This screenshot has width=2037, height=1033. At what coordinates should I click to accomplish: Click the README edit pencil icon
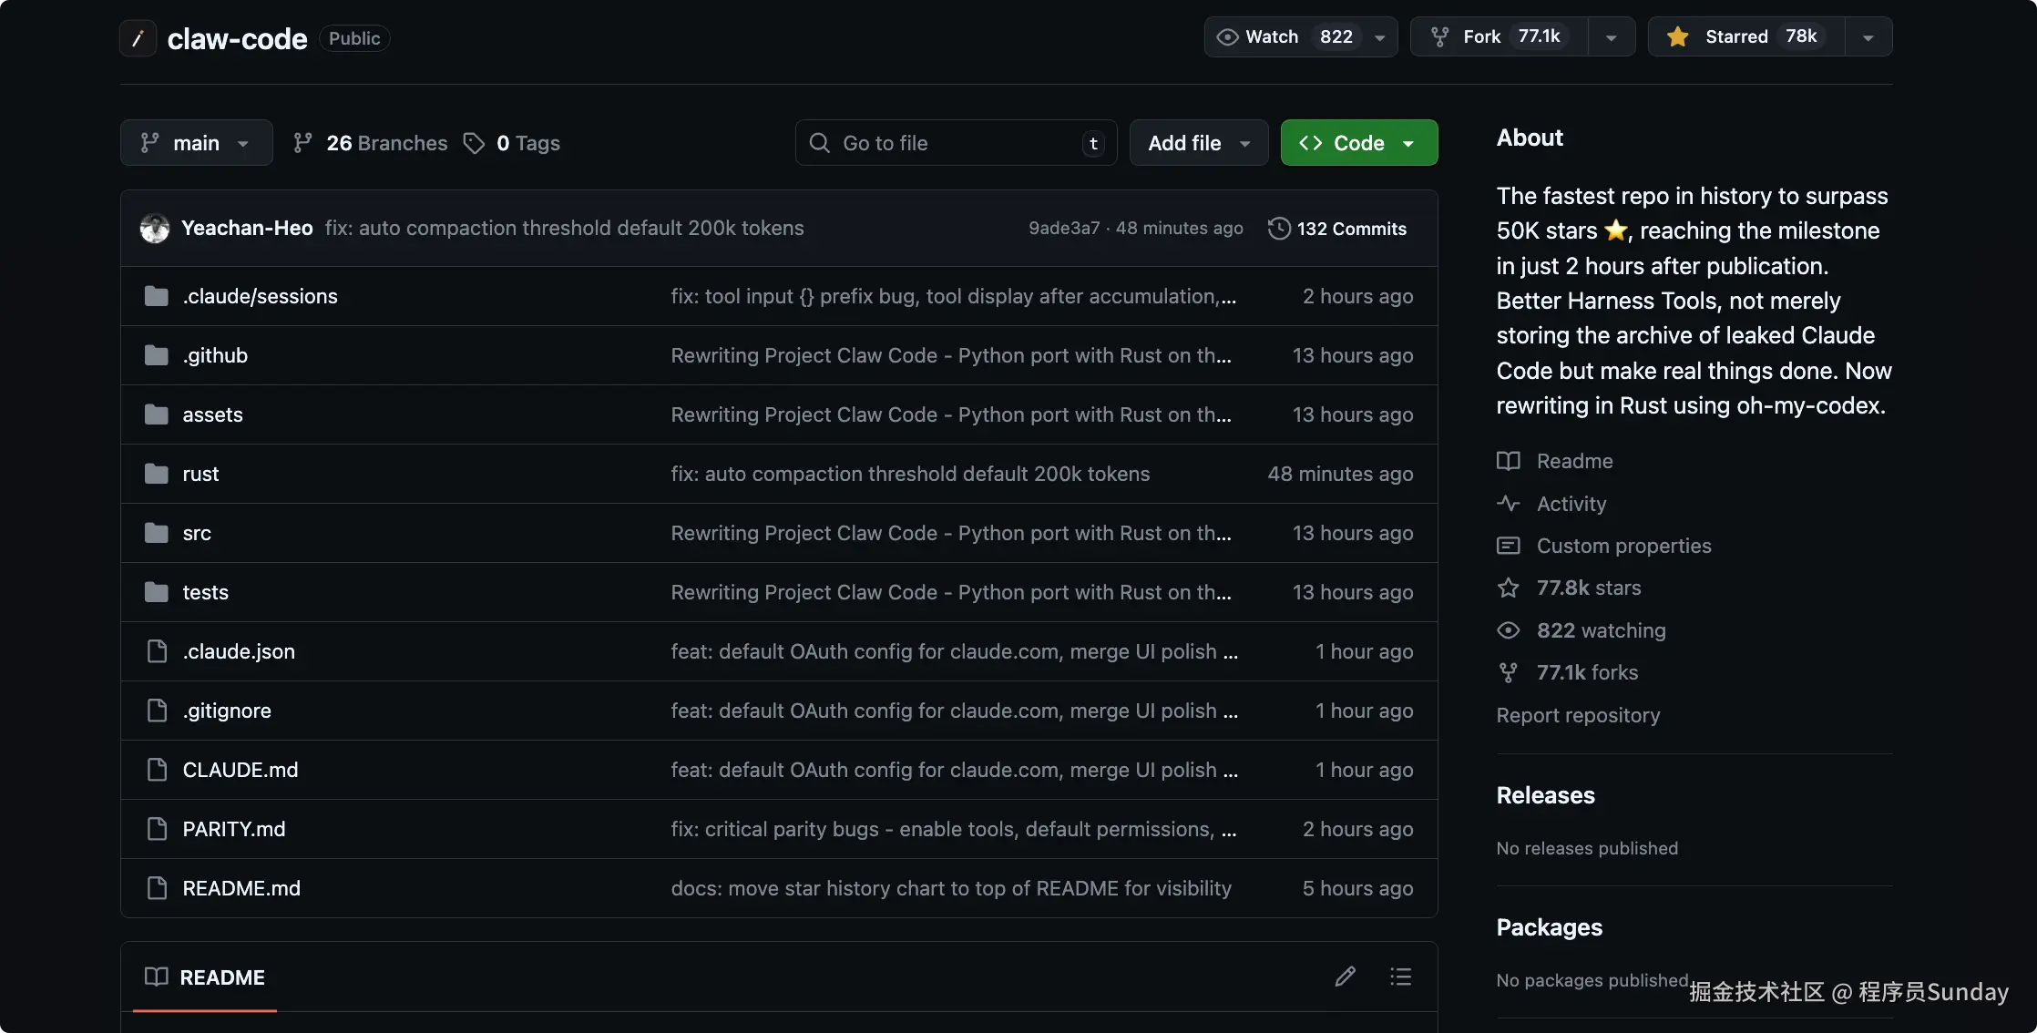[x=1345, y=977]
